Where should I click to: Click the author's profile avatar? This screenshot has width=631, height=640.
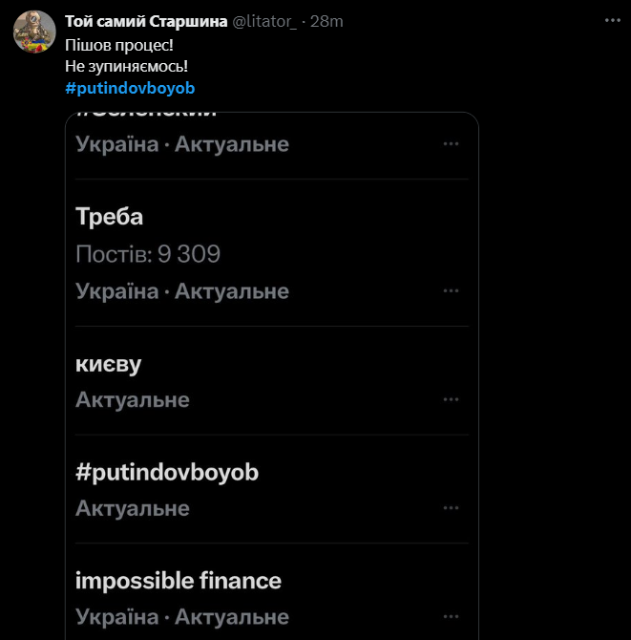(x=34, y=32)
